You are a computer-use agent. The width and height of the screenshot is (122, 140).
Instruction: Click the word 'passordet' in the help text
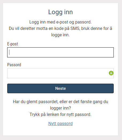pyautogui.click(x=48, y=102)
